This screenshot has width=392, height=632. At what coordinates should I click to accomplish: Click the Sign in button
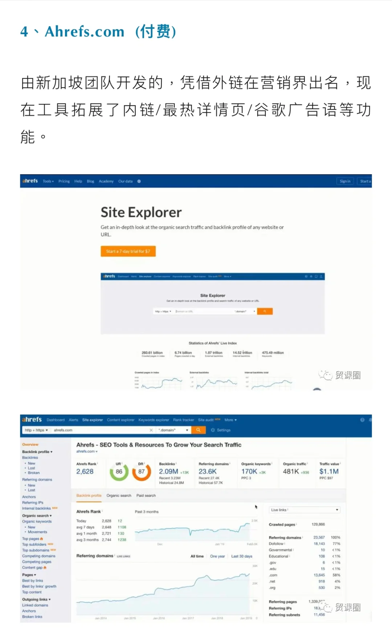[x=345, y=181]
